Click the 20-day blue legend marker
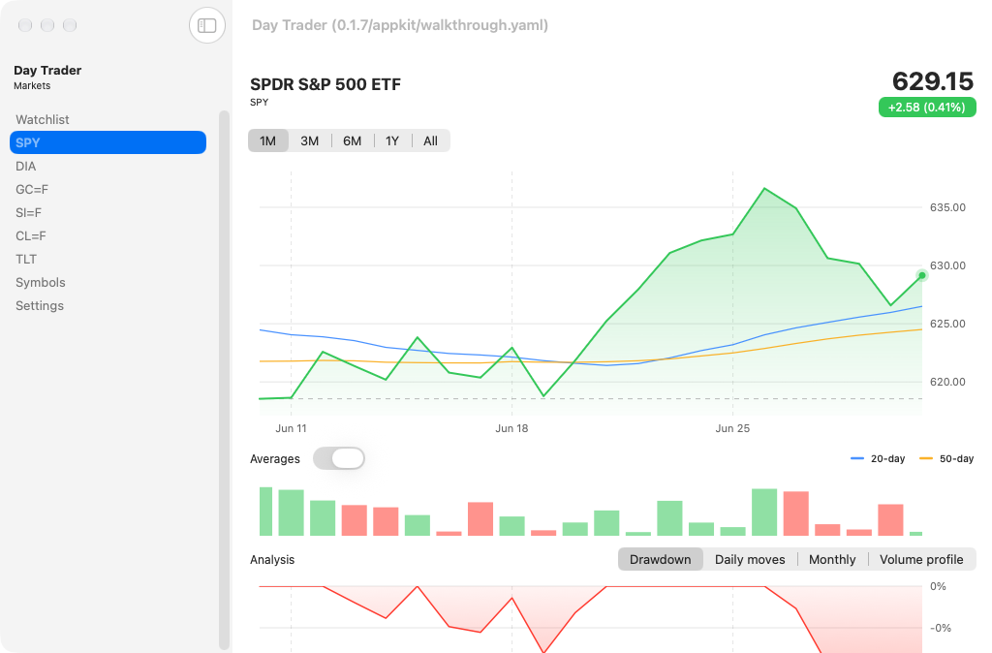The height and width of the screenshot is (653, 992). [857, 458]
